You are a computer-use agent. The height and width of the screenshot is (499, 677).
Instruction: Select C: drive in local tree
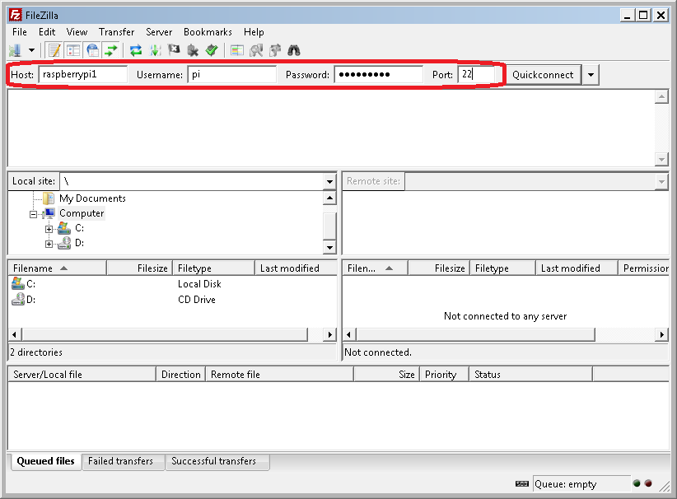point(79,228)
